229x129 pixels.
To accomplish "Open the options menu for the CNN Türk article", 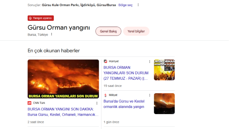I will 97,103.
